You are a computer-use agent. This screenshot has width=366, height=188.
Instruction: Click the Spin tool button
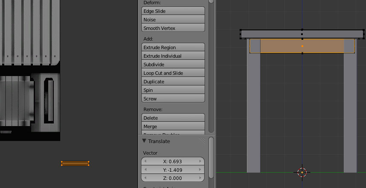click(x=173, y=90)
